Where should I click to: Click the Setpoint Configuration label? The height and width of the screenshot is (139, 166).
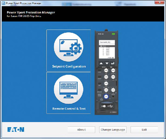coord(69,66)
